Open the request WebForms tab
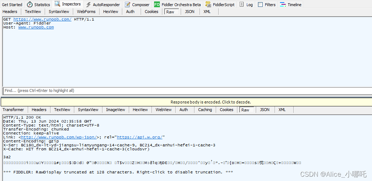This screenshot has height=181, width=372. tap(86, 12)
